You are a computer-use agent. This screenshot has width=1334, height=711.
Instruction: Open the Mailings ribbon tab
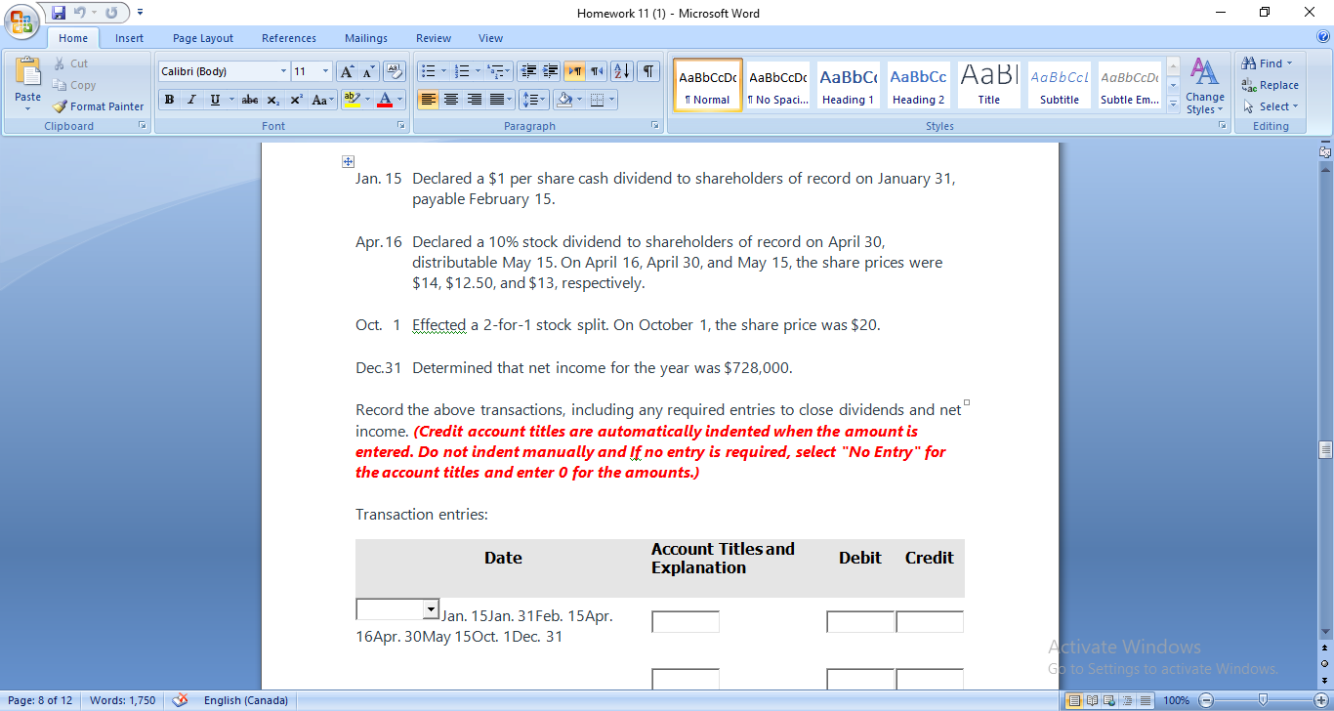(365, 38)
